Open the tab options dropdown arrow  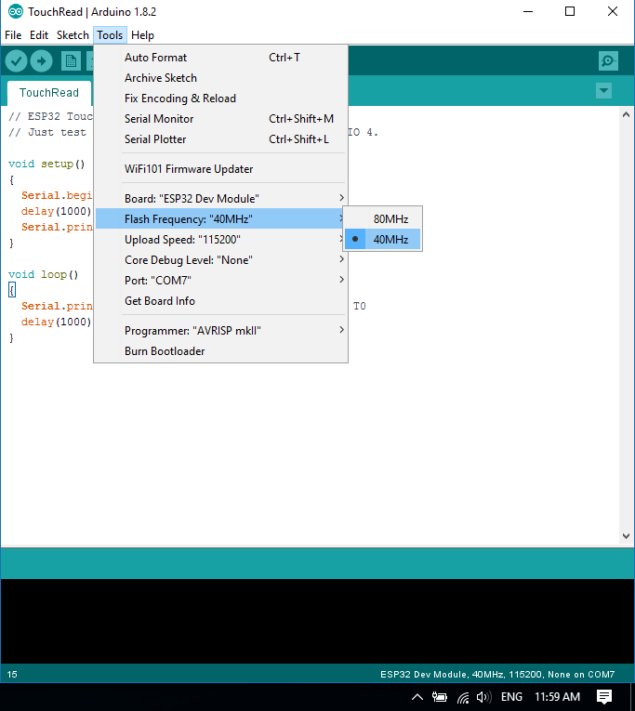[x=603, y=90]
